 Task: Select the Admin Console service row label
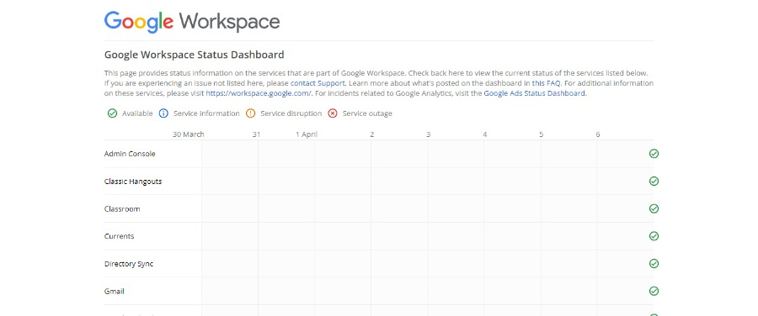tap(130, 154)
